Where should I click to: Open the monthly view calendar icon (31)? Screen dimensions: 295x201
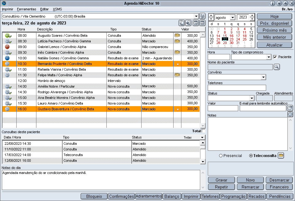pyautogui.click(x=196, y=23)
